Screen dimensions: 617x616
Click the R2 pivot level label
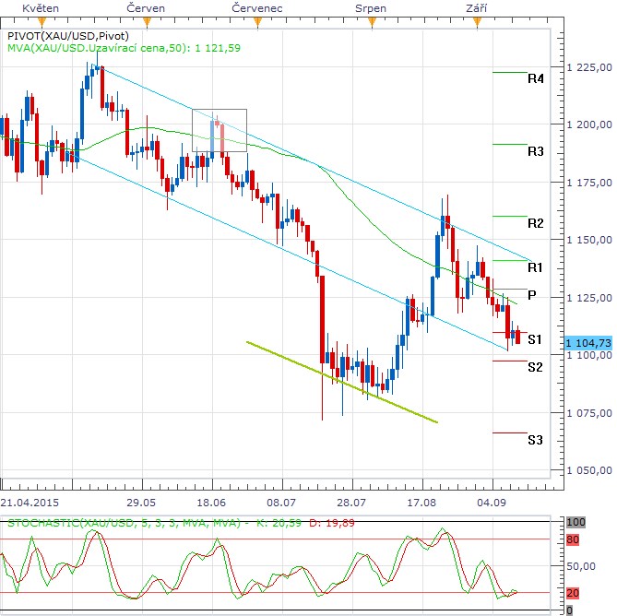pos(535,223)
